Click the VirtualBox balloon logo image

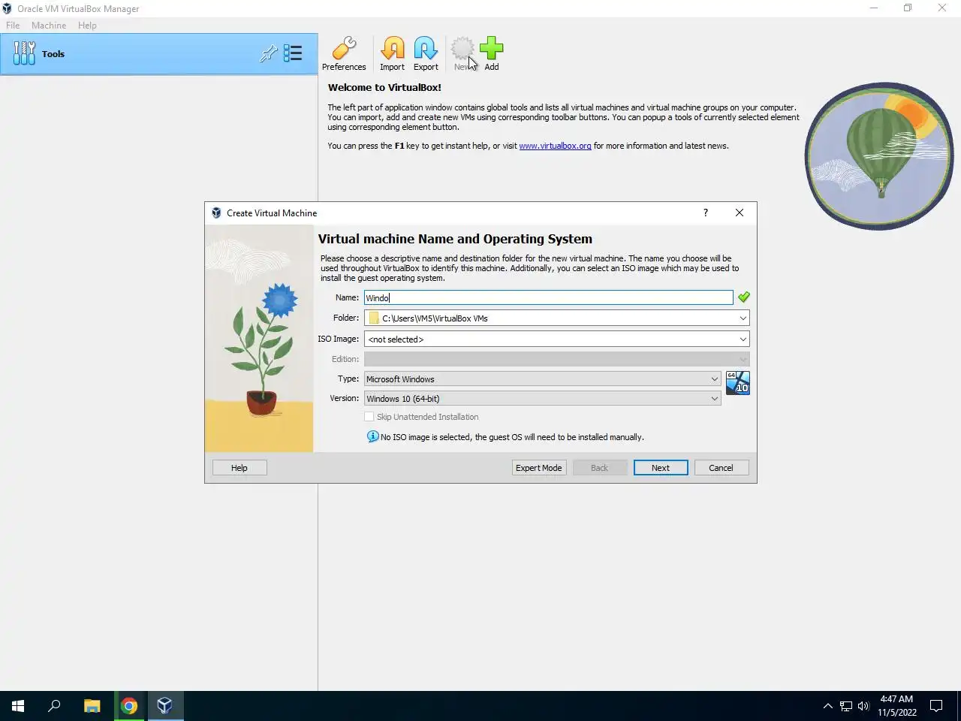879,155
